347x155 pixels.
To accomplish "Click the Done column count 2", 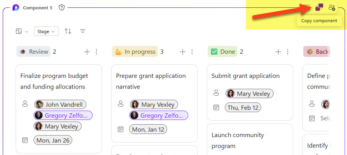I will (242, 52).
